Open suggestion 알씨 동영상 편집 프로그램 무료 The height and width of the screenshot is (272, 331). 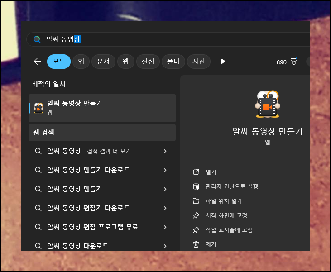[x=102, y=227]
